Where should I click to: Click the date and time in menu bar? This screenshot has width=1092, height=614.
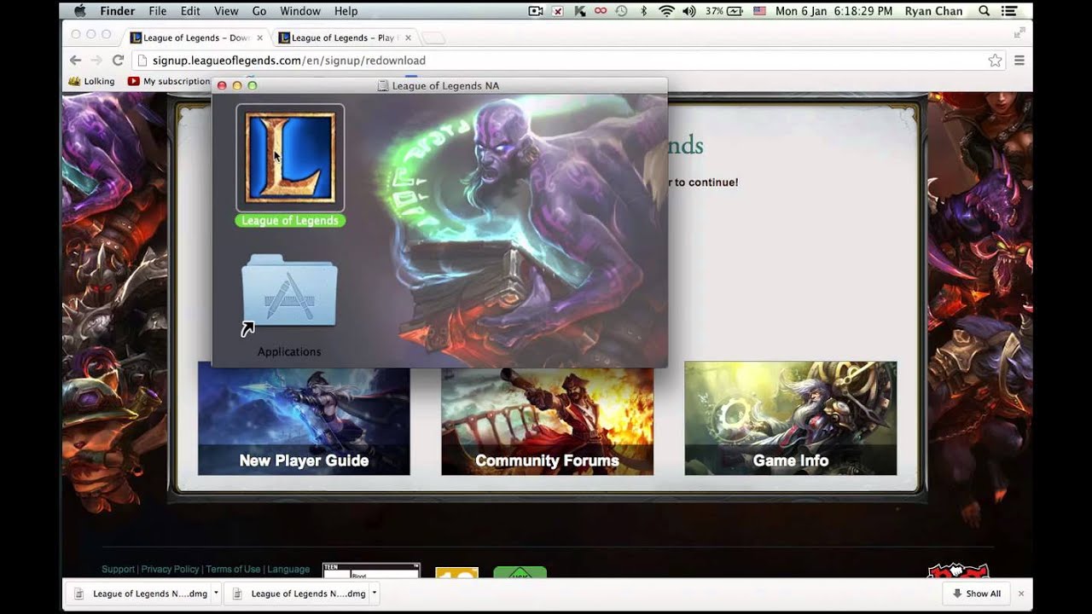[834, 11]
